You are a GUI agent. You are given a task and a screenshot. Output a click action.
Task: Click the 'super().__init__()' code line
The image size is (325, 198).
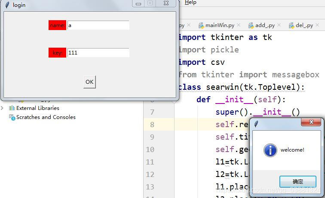[258, 112]
